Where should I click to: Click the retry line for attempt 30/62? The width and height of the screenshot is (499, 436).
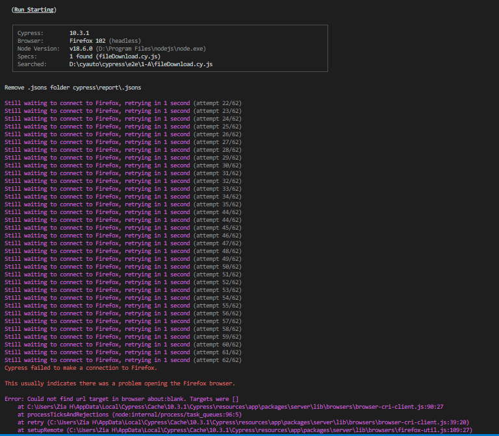pos(123,165)
